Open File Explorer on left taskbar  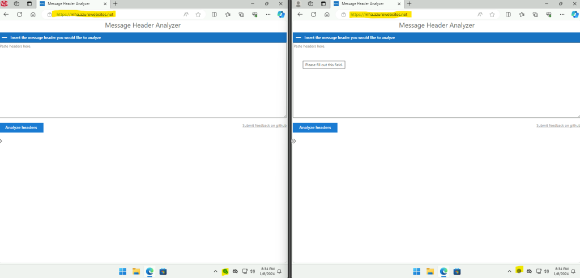click(x=136, y=271)
